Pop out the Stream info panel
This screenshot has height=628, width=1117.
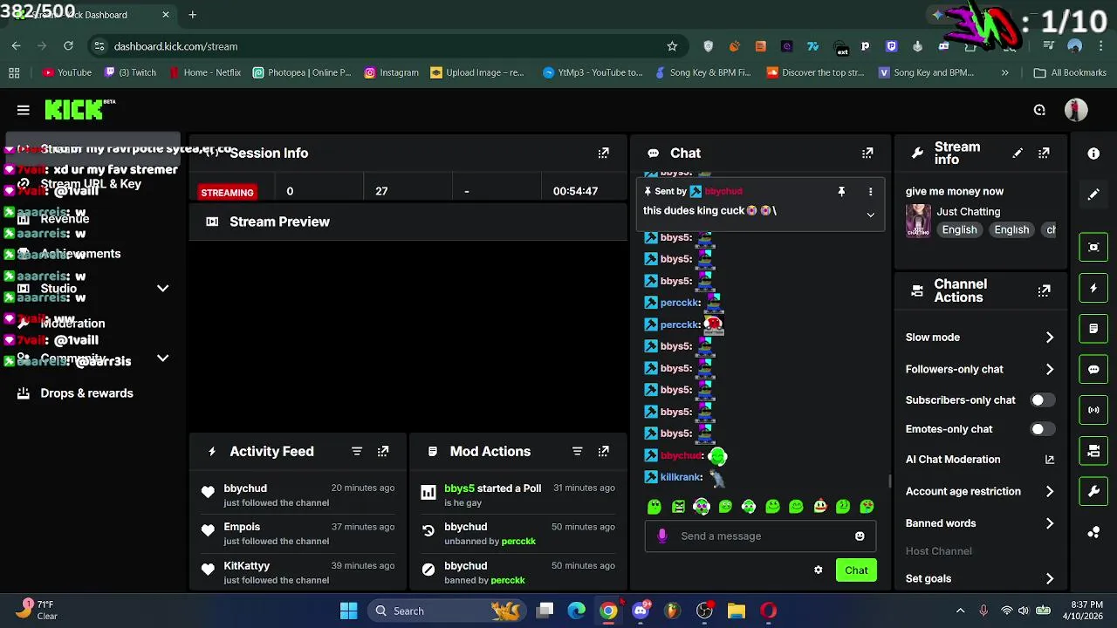[1044, 153]
